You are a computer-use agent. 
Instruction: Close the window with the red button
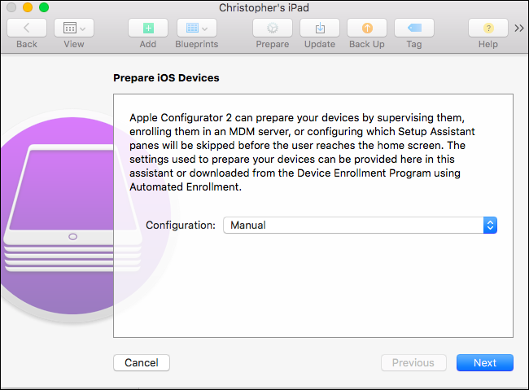(x=11, y=7)
